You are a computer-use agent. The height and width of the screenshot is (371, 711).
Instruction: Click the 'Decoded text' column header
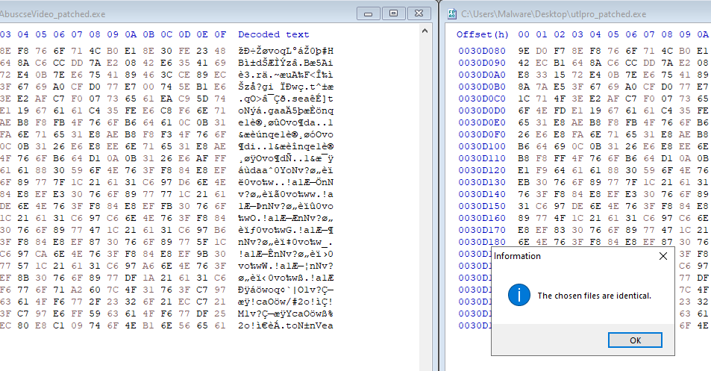(273, 34)
